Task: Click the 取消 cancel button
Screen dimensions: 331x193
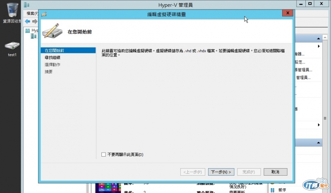Action: coord(276,172)
